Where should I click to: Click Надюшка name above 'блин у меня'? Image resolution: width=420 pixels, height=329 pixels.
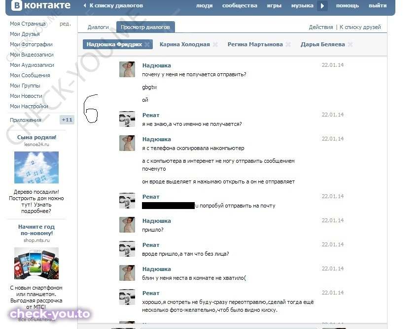(x=156, y=269)
